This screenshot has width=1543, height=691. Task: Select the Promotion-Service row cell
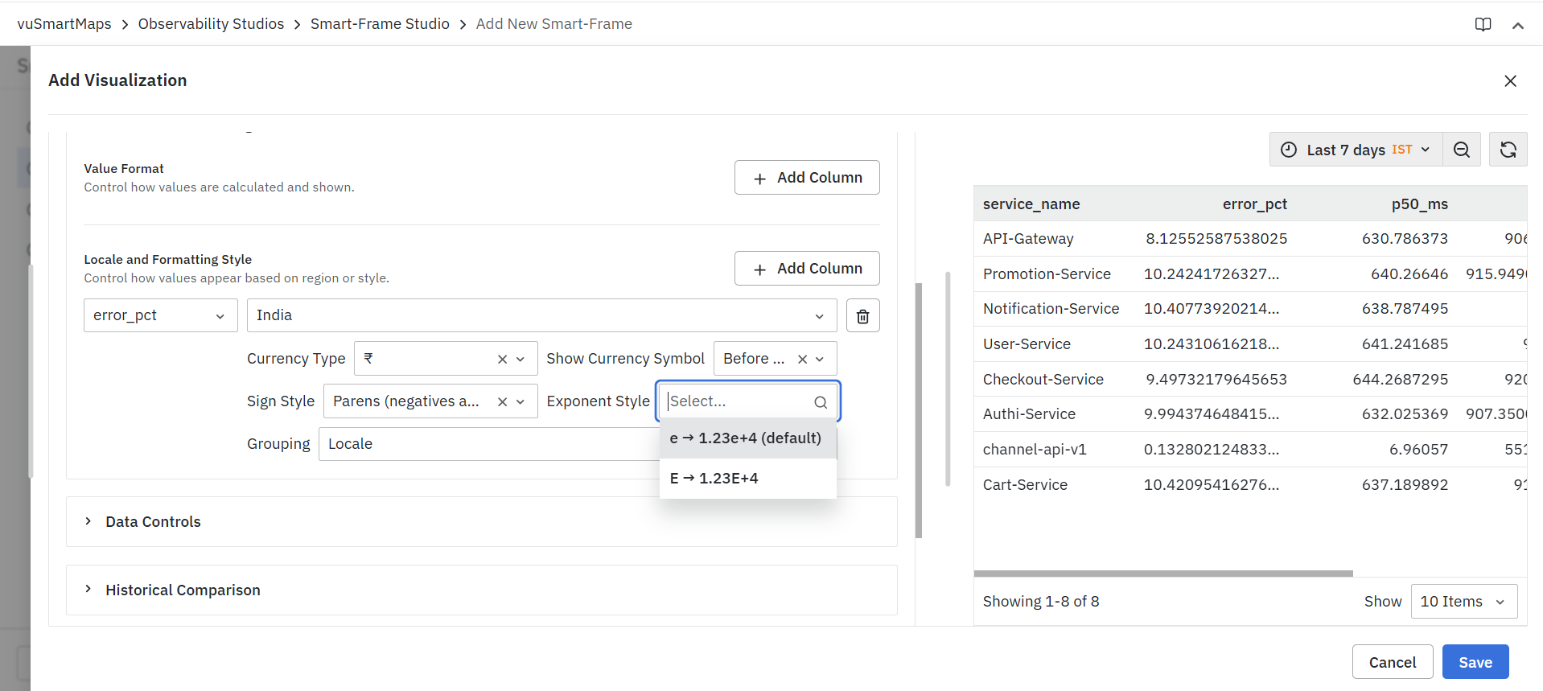click(1047, 274)
